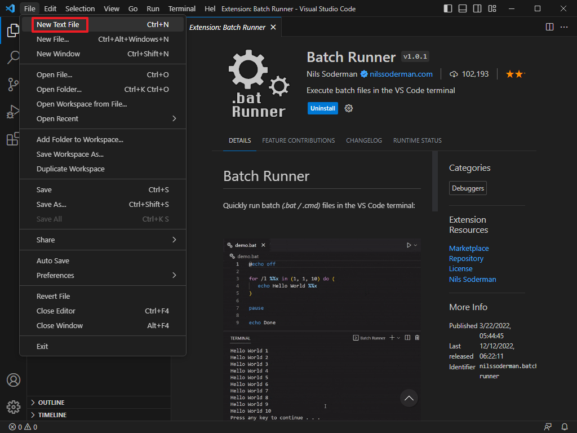The image size is (577, 433).
Task: Open the Repository resource link
Action: [466, 258]
